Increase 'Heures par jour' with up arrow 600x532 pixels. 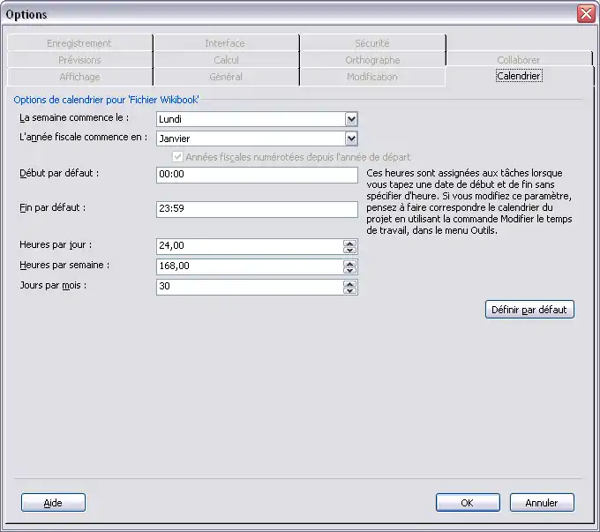point(350,243)
